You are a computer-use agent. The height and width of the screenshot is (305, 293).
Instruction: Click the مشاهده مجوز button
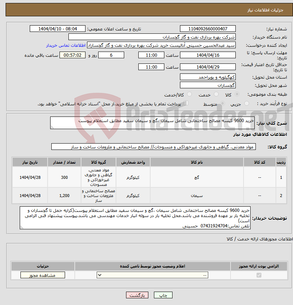tap(43, 275)
